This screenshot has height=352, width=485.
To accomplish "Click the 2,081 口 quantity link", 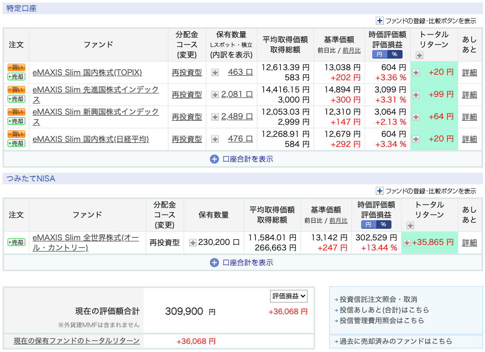I will (237, 94).
